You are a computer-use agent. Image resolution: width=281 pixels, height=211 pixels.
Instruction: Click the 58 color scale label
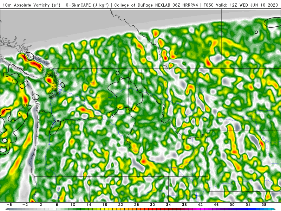coord(264,205)
